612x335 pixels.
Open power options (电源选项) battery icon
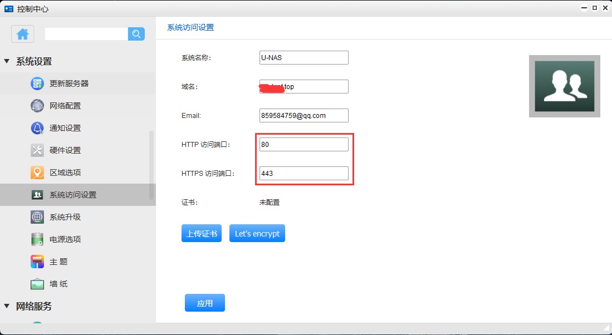(37, 239)
